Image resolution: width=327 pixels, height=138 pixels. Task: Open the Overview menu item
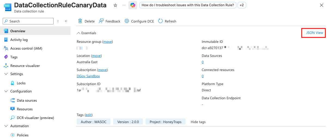(35, 31)
